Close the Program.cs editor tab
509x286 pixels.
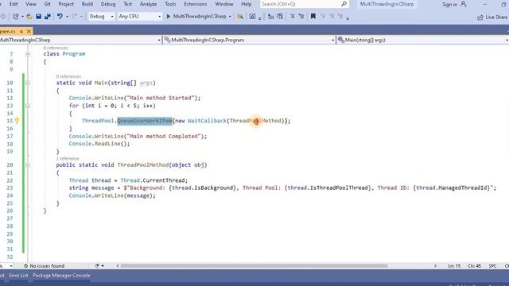tap(29, 31)
